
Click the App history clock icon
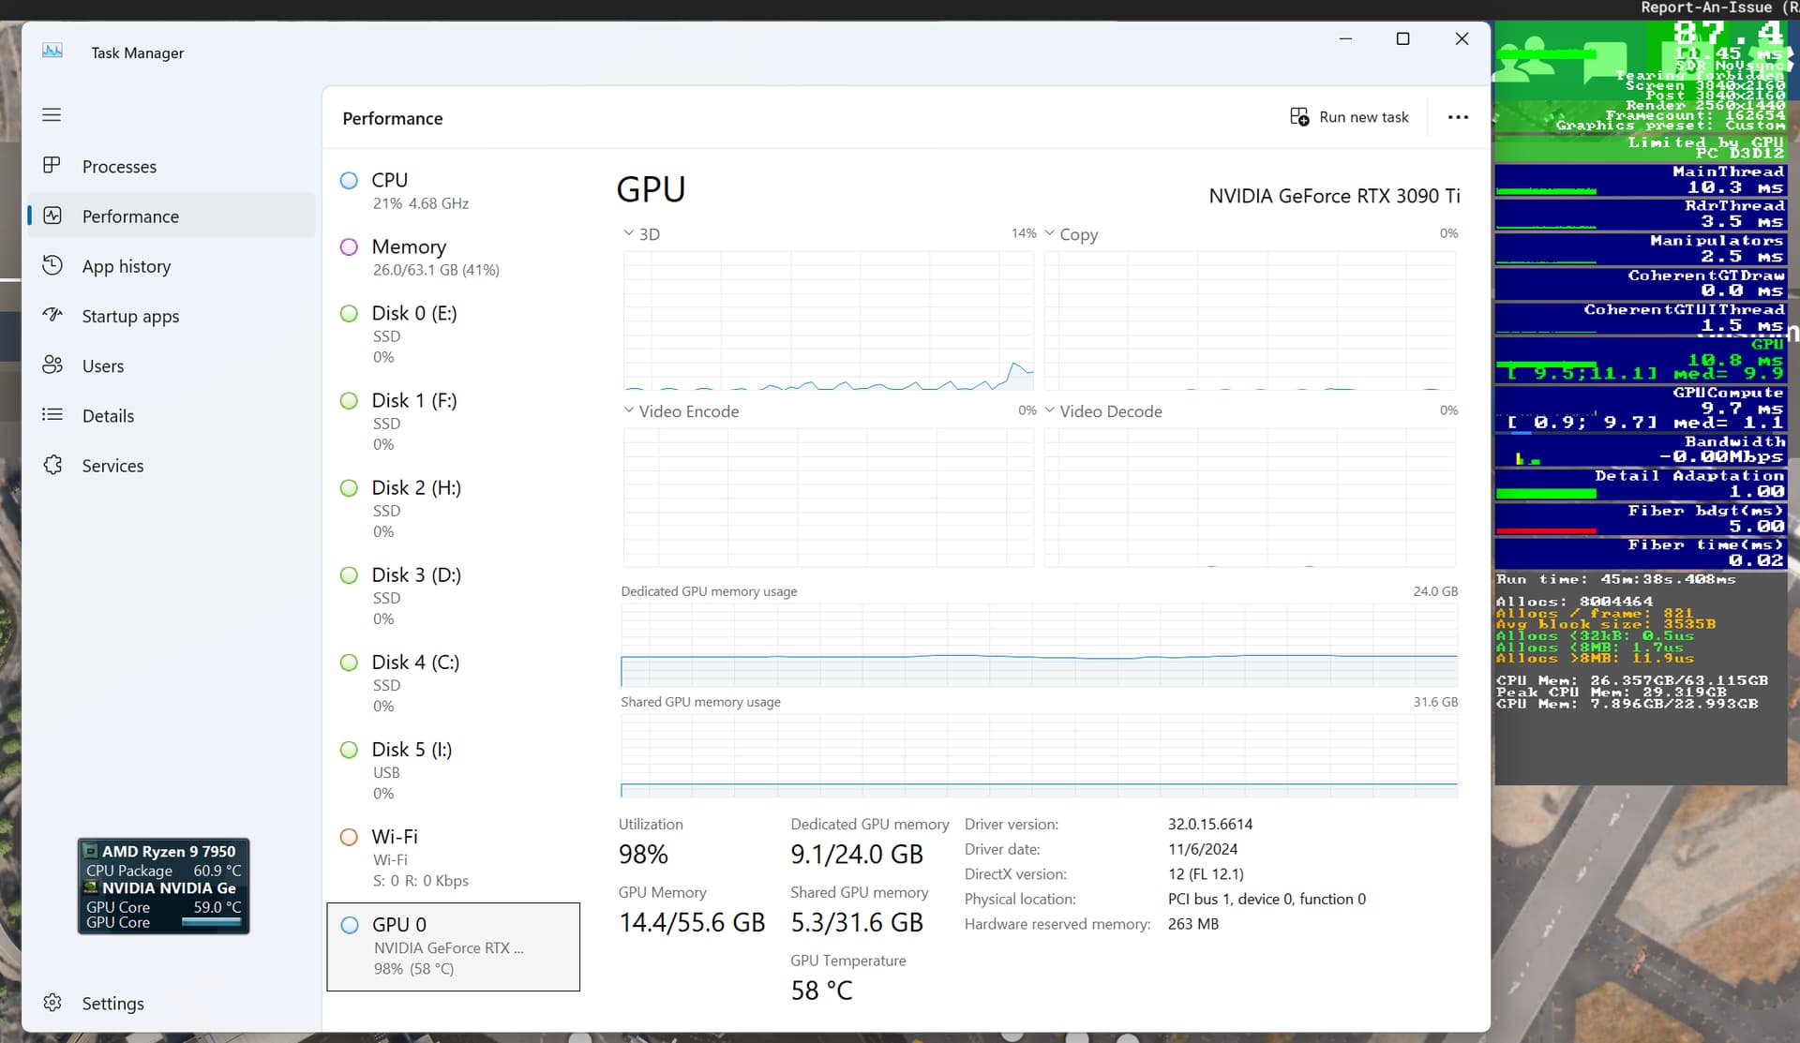tap(52, 266)
